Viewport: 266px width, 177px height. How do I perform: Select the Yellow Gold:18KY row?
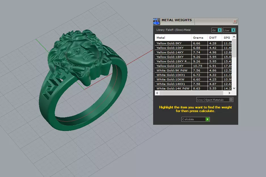pos(193,57)
